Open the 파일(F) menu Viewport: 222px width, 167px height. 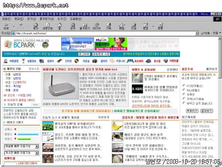7,19
